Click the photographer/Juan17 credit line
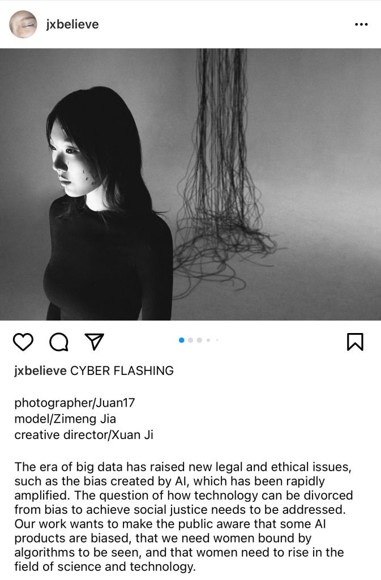This screenshot has height=580, width=381. 75,403
